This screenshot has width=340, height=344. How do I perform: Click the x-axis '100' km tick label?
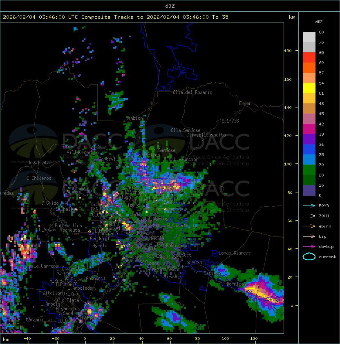click(225, 339)
